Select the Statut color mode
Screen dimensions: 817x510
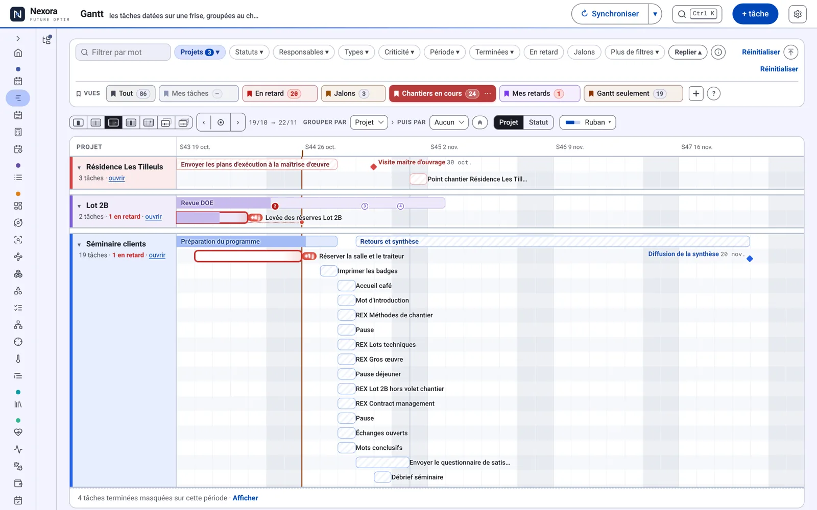tap(538, 122)
